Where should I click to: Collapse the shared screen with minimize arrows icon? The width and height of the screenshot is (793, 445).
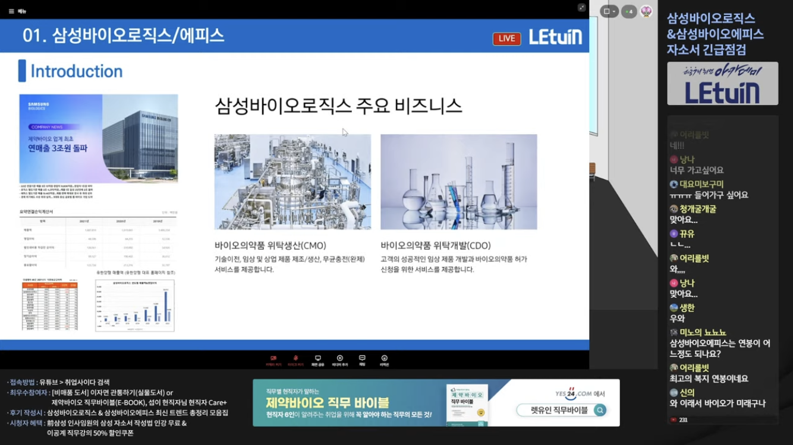point(581,8)
